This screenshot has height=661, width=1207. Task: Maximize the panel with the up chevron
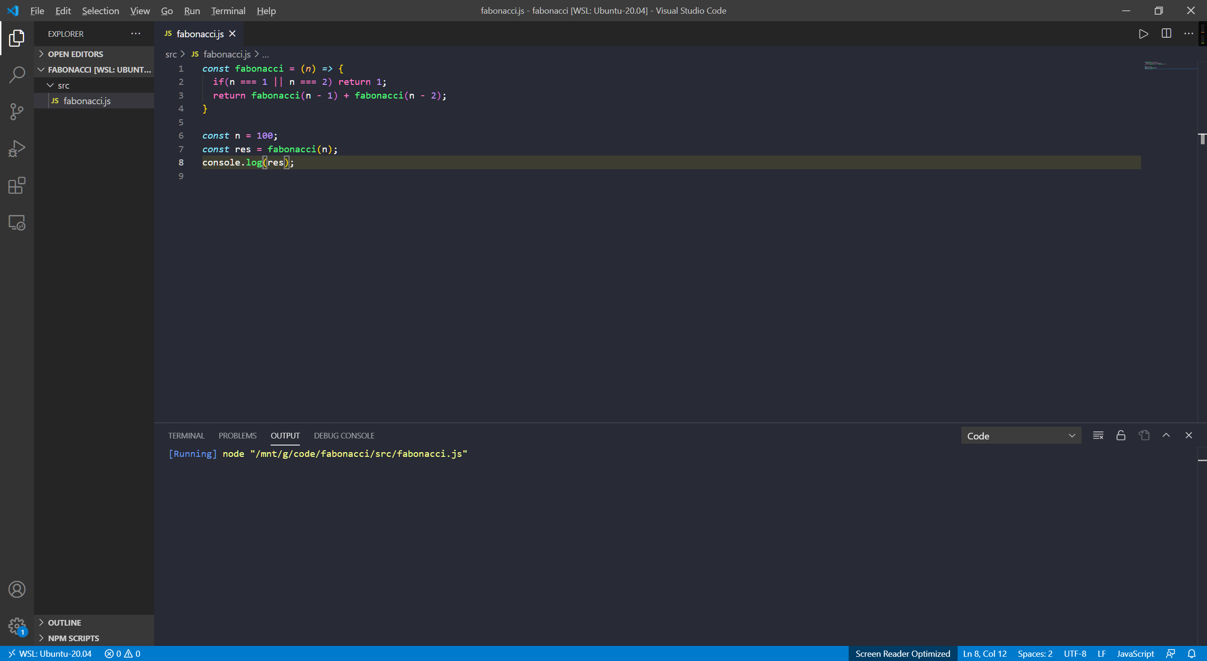pyautogui.click(x=1166, y=436)
